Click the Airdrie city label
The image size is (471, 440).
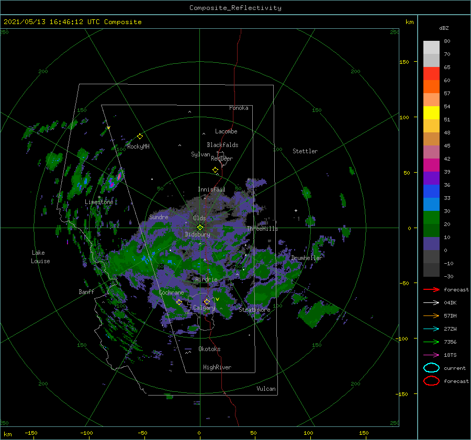point(206,279)
